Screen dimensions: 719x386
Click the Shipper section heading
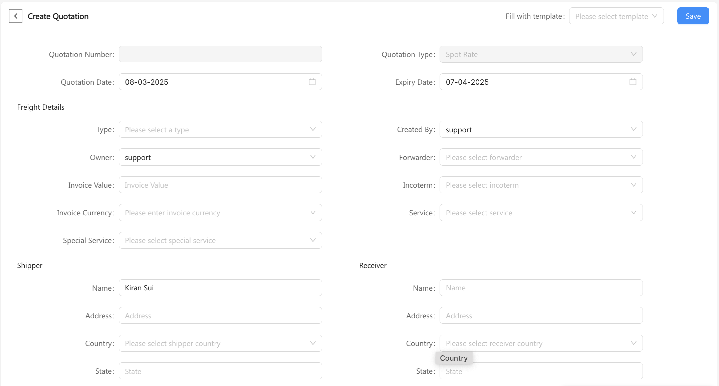[30, 265]
